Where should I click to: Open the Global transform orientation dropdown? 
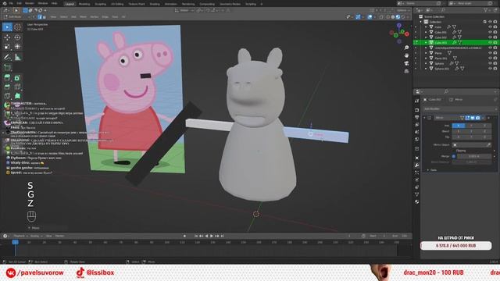(x=184, y=10)
